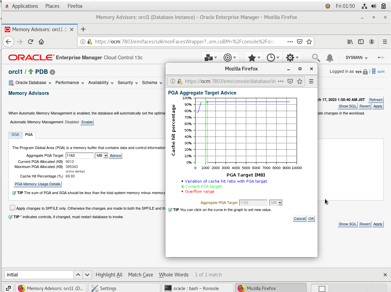
Task: Open Firefox account icon
Action: click(x=371, y=42)
